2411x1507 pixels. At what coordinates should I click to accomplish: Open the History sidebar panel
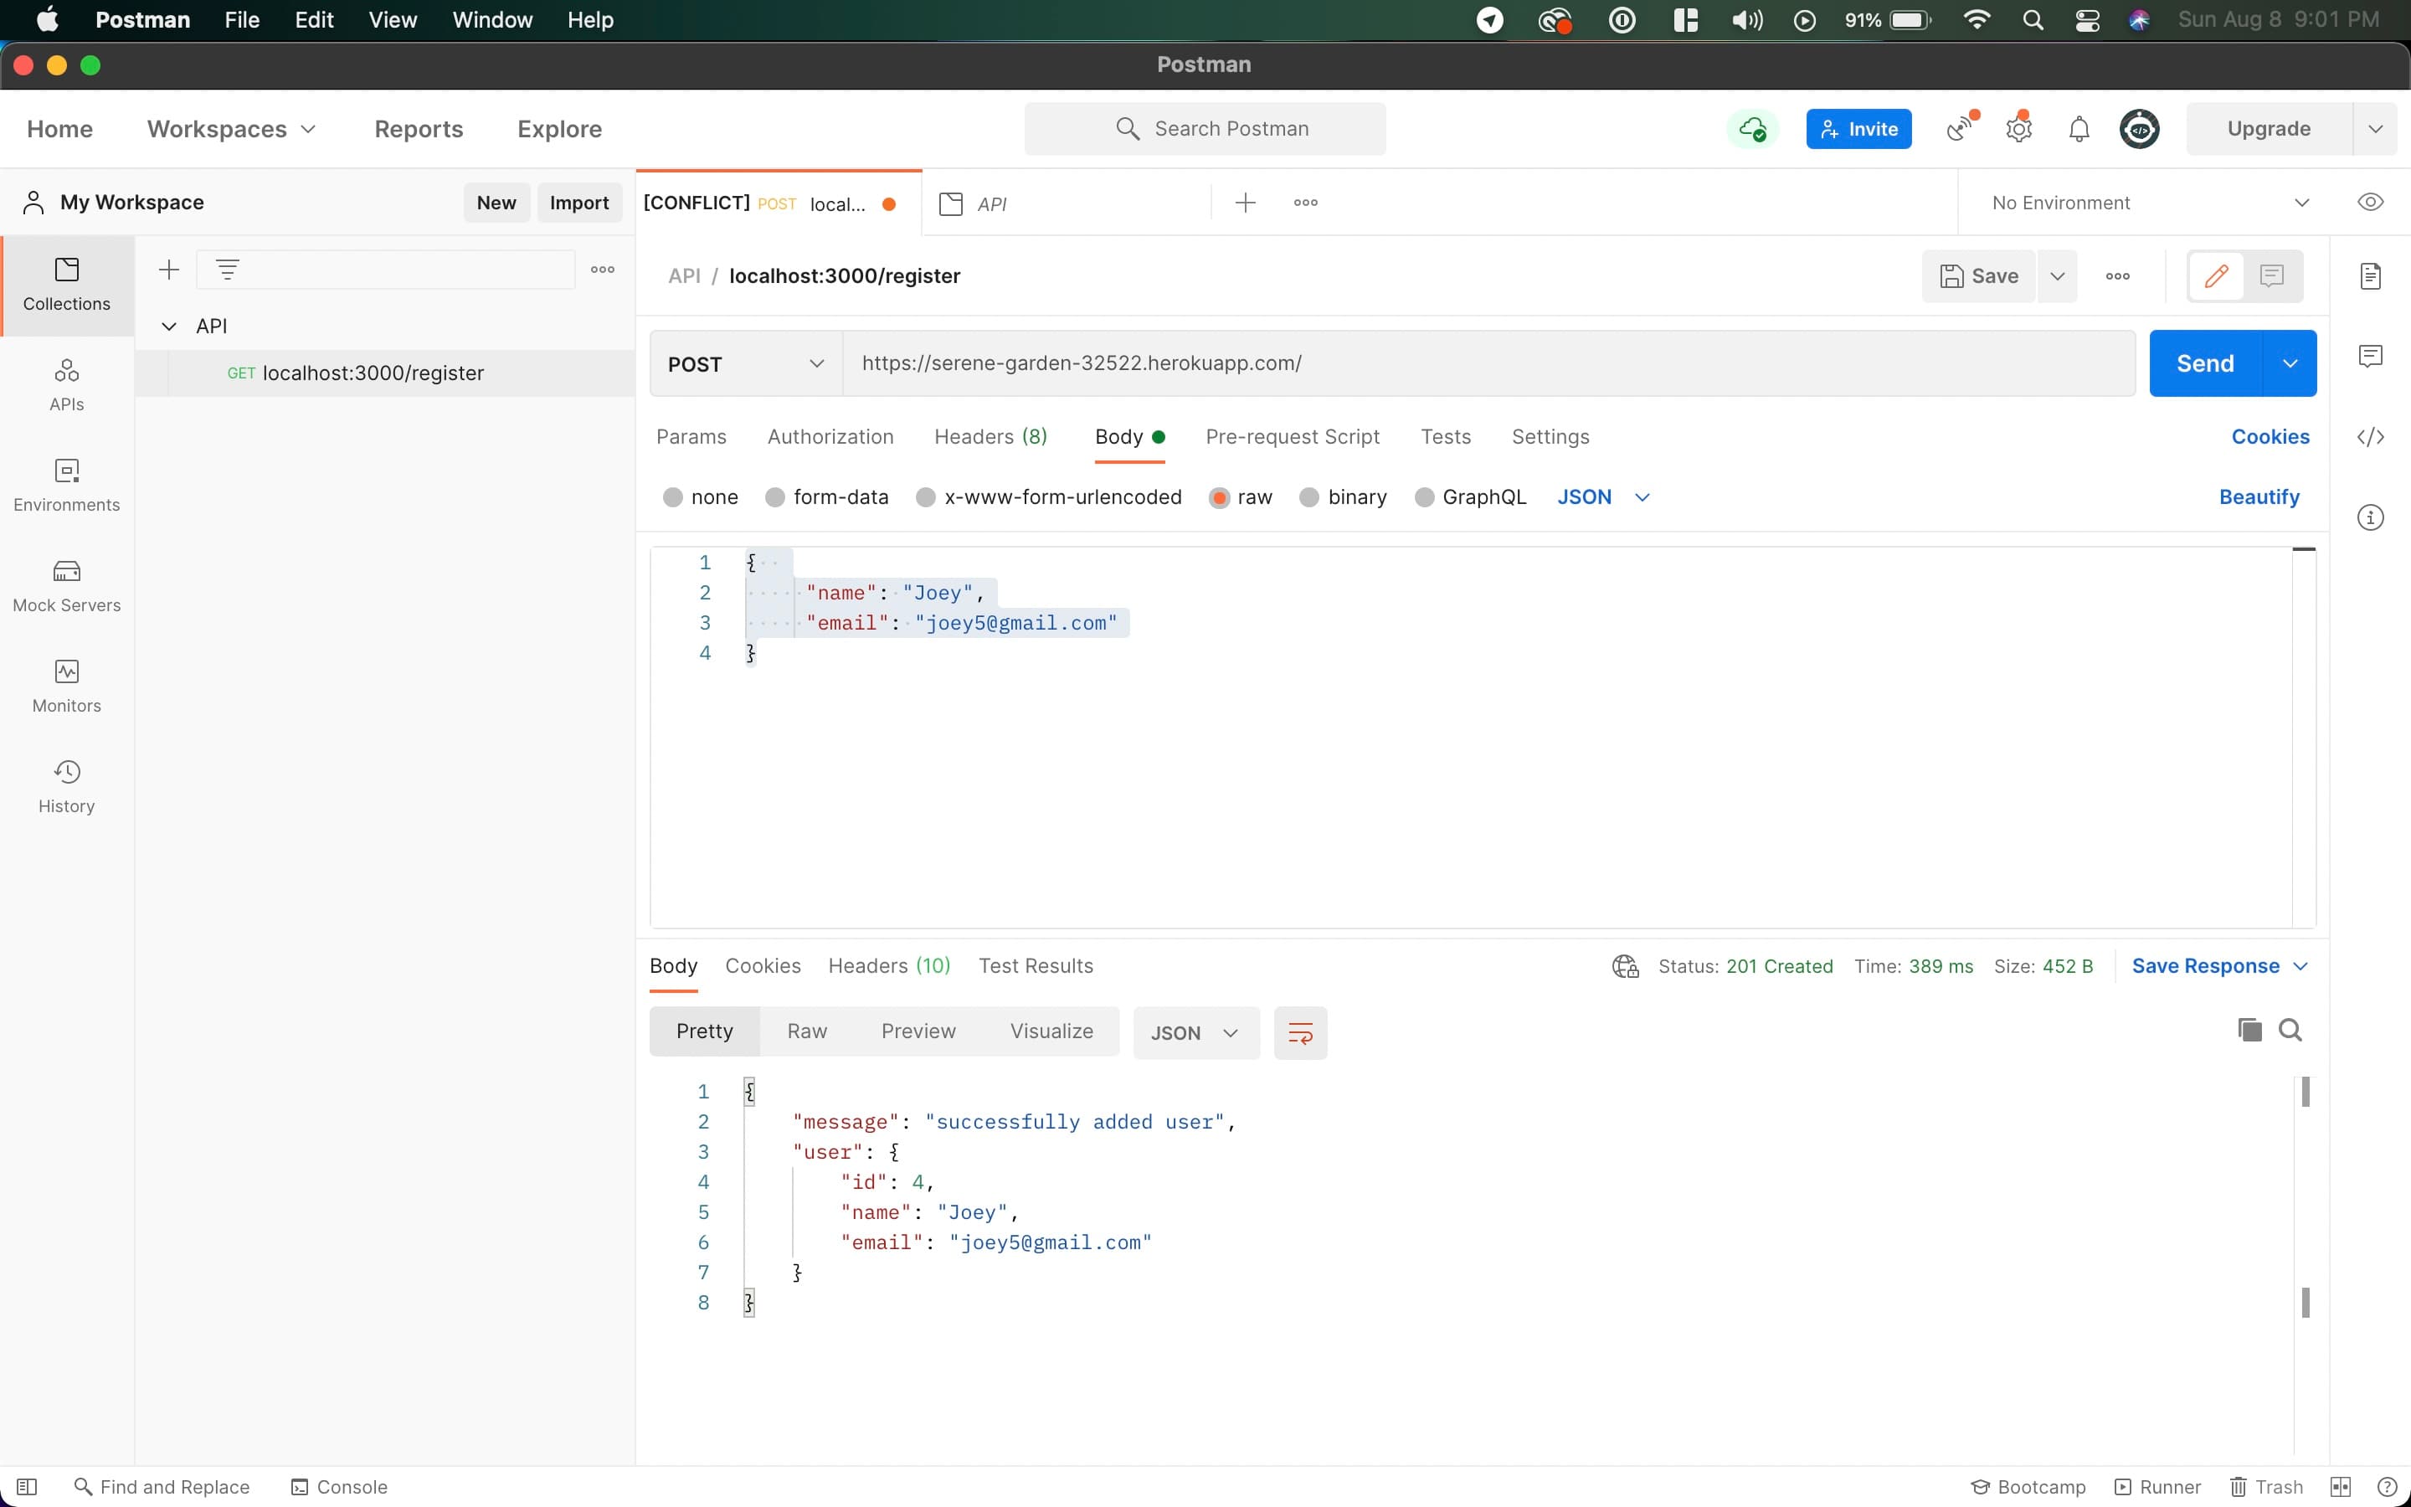(x=67, y=786)
